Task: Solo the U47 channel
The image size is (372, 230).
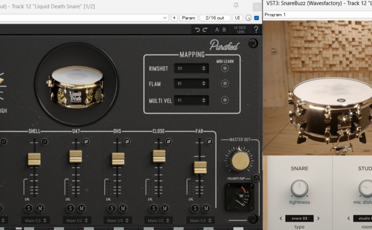Action: coord(70,209)
